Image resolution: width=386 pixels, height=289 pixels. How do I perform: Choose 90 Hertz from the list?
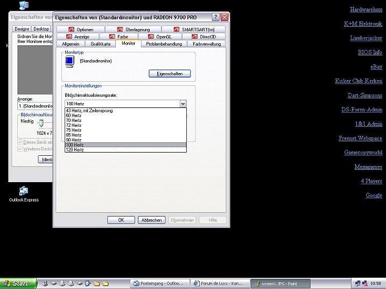[125, 140]
